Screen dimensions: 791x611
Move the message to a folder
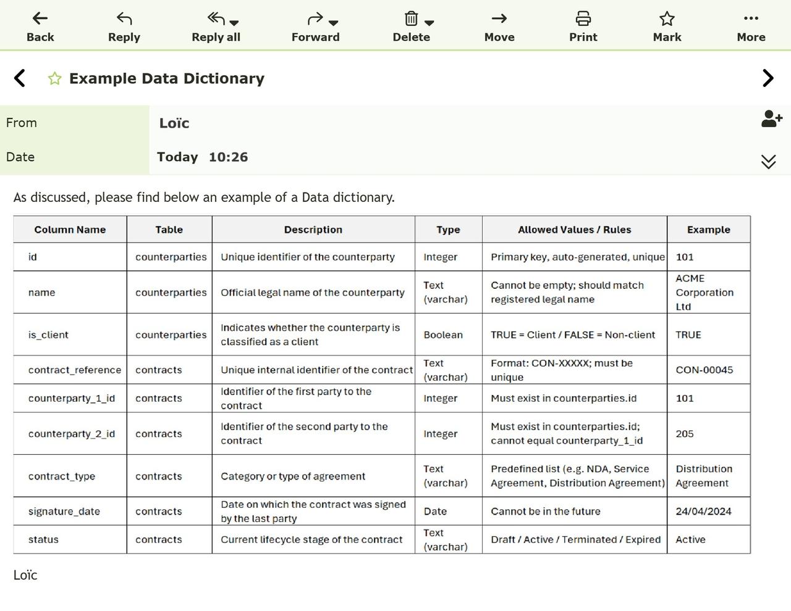pos(499,27)
